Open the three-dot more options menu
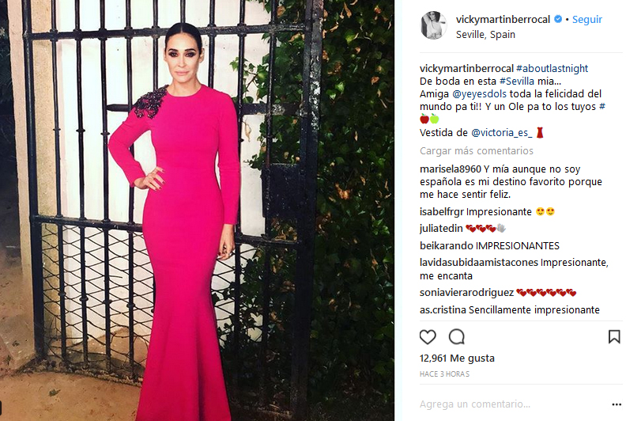The height and width of the screenshot is (421, 626). tap(617, 404)
